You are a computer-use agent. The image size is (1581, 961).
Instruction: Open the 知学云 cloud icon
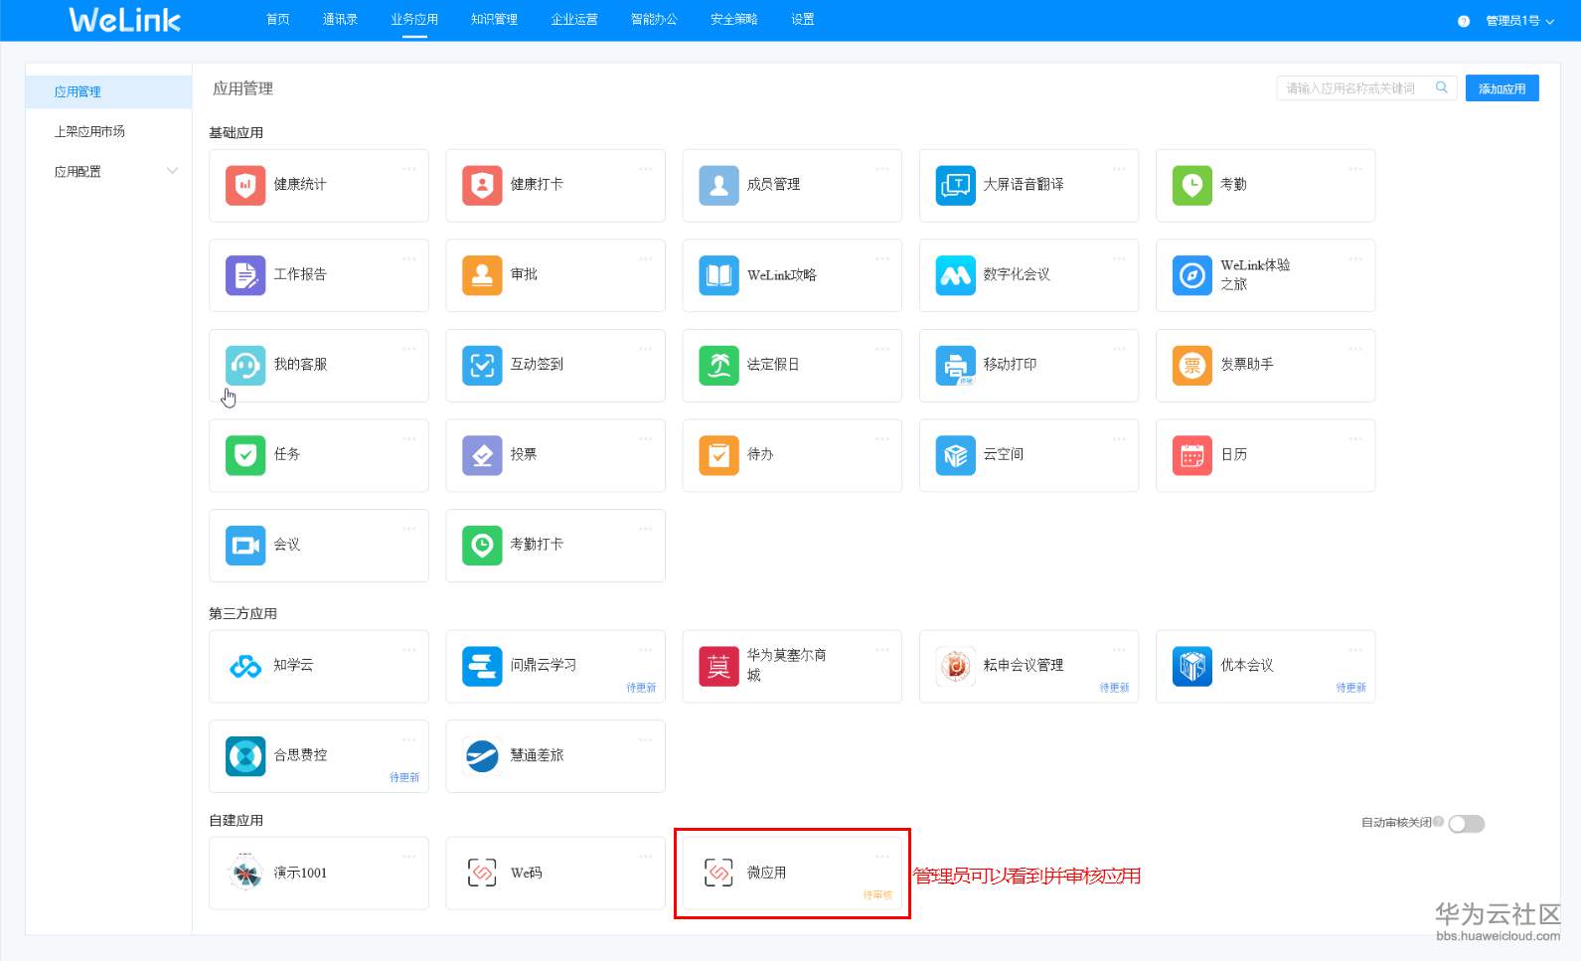245,667
